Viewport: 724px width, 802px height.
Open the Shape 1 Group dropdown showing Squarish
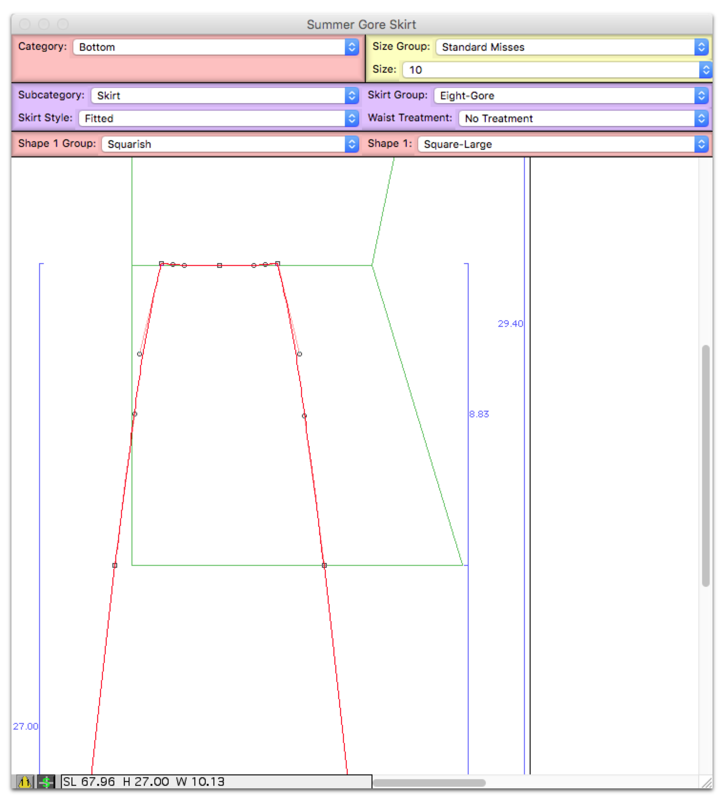[x=230, y=144]
